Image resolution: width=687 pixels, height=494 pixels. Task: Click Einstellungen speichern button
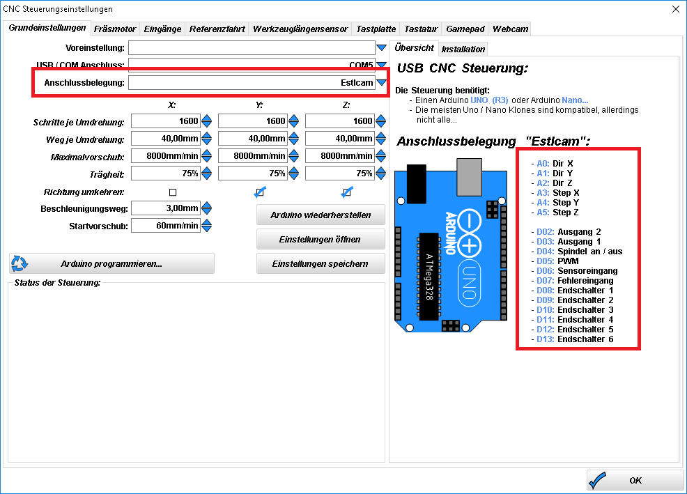click(x=320, y=264)
